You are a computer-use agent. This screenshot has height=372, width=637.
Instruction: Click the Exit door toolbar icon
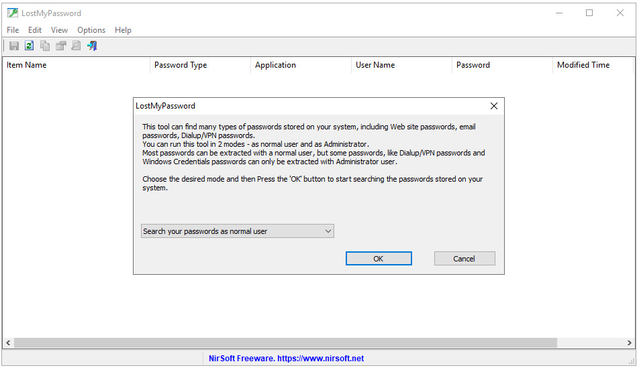click(92, 46)
